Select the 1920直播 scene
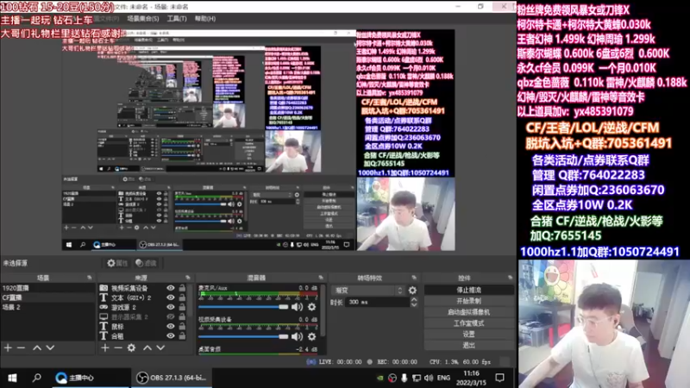The height and width of the screenshot is (388, 690). pyautogui.click(x=47, y=288)
